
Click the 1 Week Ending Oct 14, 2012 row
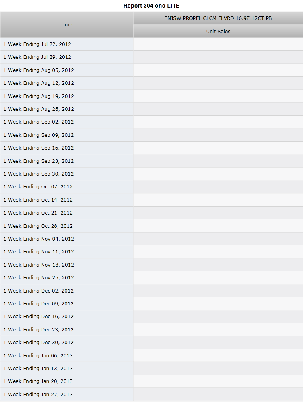pyautogui.click(x=151, y=200)
